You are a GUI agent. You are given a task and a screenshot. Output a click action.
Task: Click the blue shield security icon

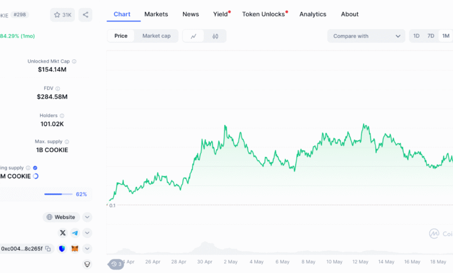[x=62, y=249]
